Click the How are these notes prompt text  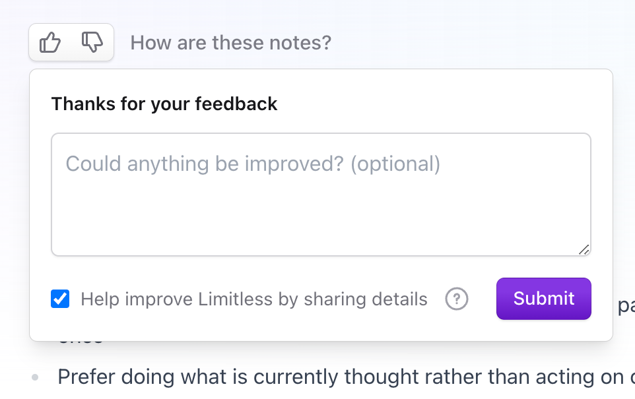pos(230,42)
